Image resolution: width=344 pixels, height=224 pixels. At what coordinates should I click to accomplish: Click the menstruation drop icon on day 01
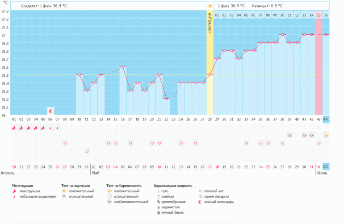14,128
